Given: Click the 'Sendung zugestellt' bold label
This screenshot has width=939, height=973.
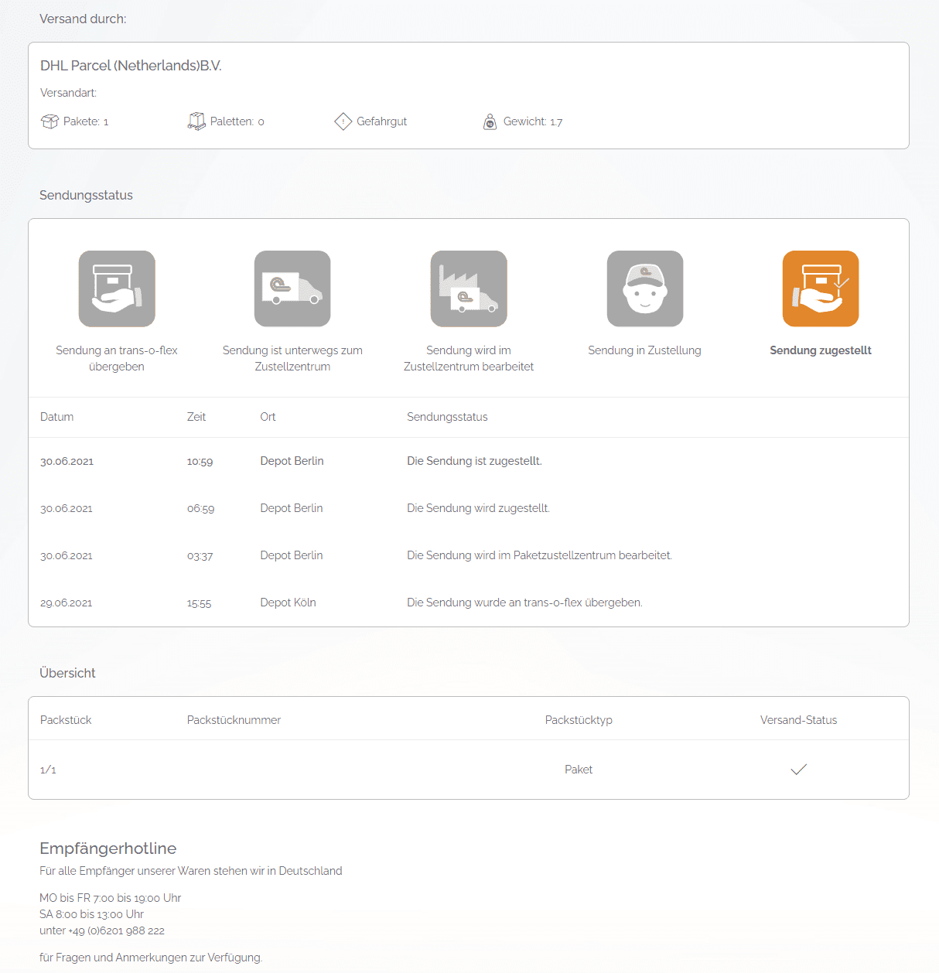Looking at the screenshot, I should point(821,350).
